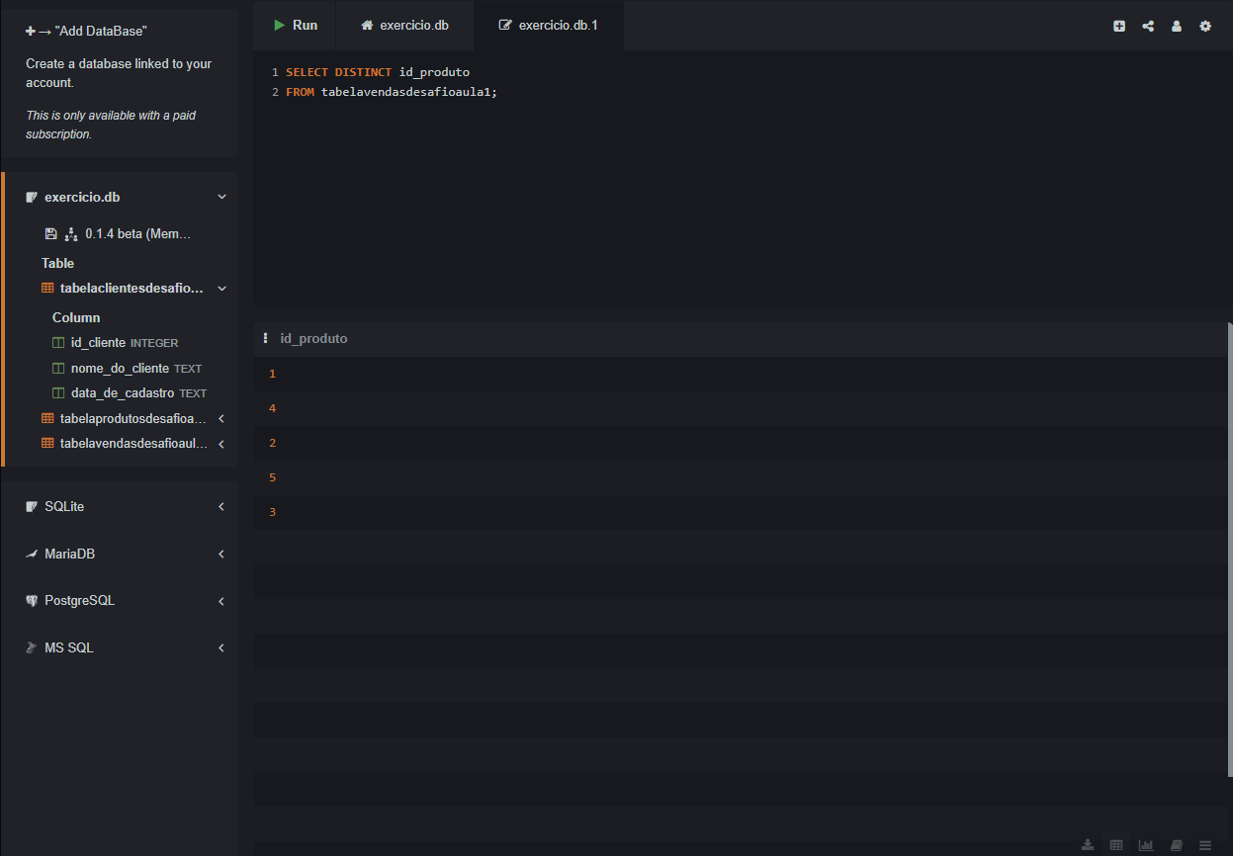This screenshot has width=1233, height=856.
Task: Switch results to table grid view
Action: [1116, 845]
